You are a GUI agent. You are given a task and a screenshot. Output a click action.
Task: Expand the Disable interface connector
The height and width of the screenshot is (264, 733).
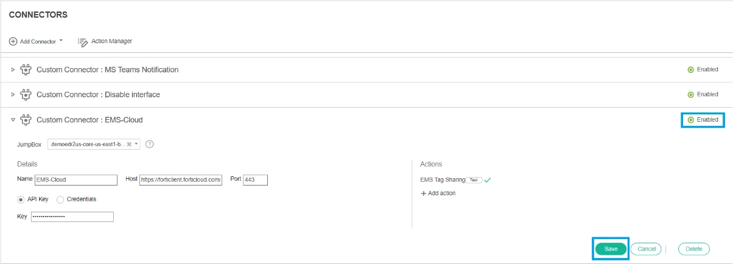(x=13, y=95)
